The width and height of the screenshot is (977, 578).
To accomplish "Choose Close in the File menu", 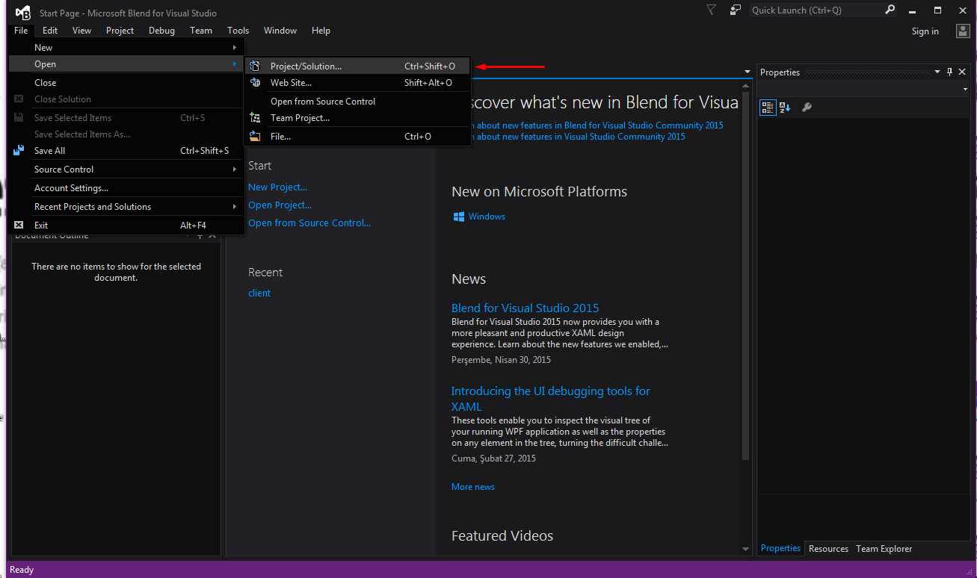I will click(126, 83).
